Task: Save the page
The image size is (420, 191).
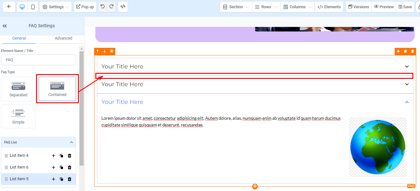Action: 405,7
